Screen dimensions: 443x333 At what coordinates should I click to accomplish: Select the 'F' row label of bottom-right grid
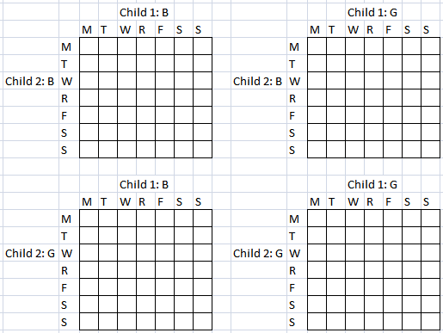(x=292, y=288)
